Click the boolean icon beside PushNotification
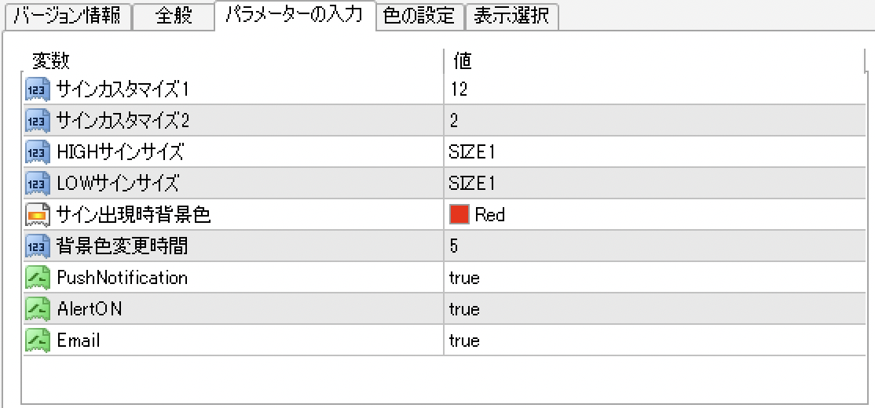This screenshot has height=408, width=875. point(37,278)
